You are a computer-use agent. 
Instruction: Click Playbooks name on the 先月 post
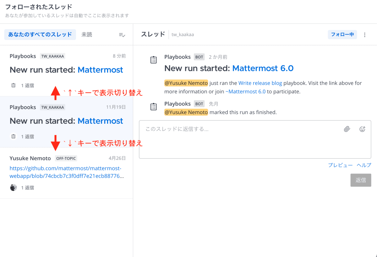tap(178, 104)
